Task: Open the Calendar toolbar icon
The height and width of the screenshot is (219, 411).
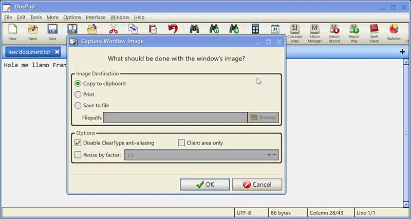Action: (x=275, y=29)
